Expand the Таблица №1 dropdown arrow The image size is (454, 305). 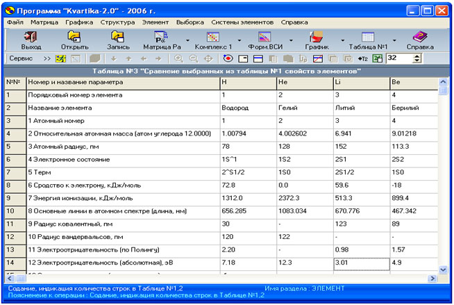pos(394,40)
